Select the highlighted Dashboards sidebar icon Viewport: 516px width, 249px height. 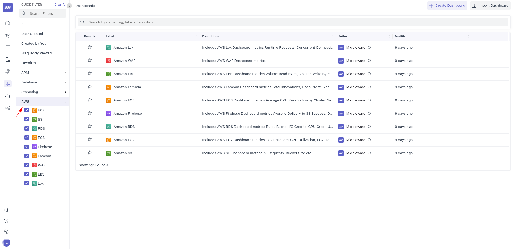pos(8,84)
